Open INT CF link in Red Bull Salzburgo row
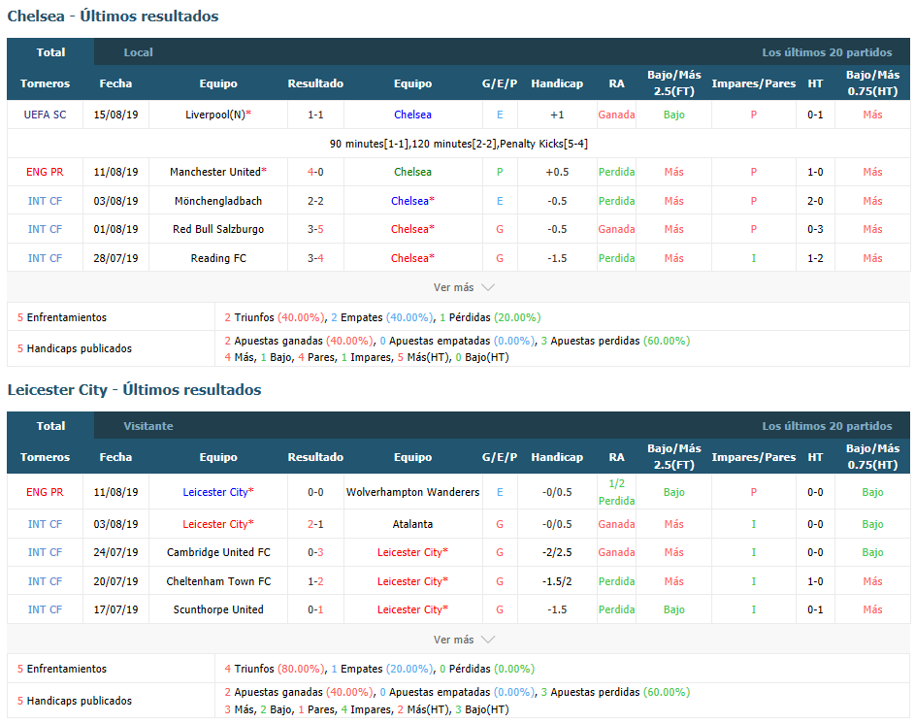 pos(45,229)
